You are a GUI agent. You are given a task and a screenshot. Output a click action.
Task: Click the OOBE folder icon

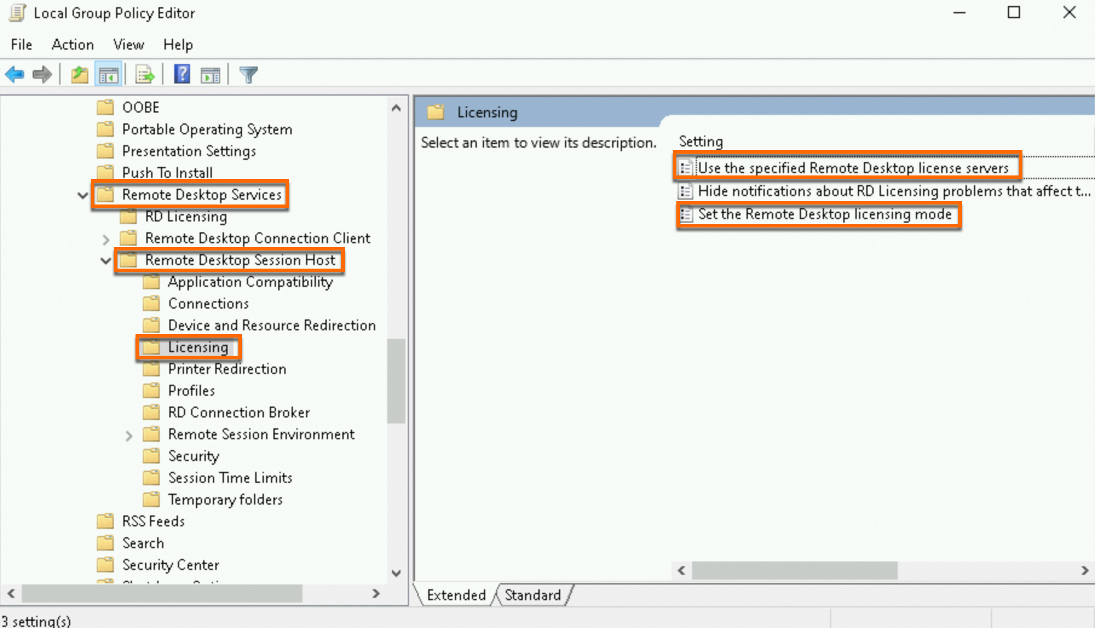point(106,108)
